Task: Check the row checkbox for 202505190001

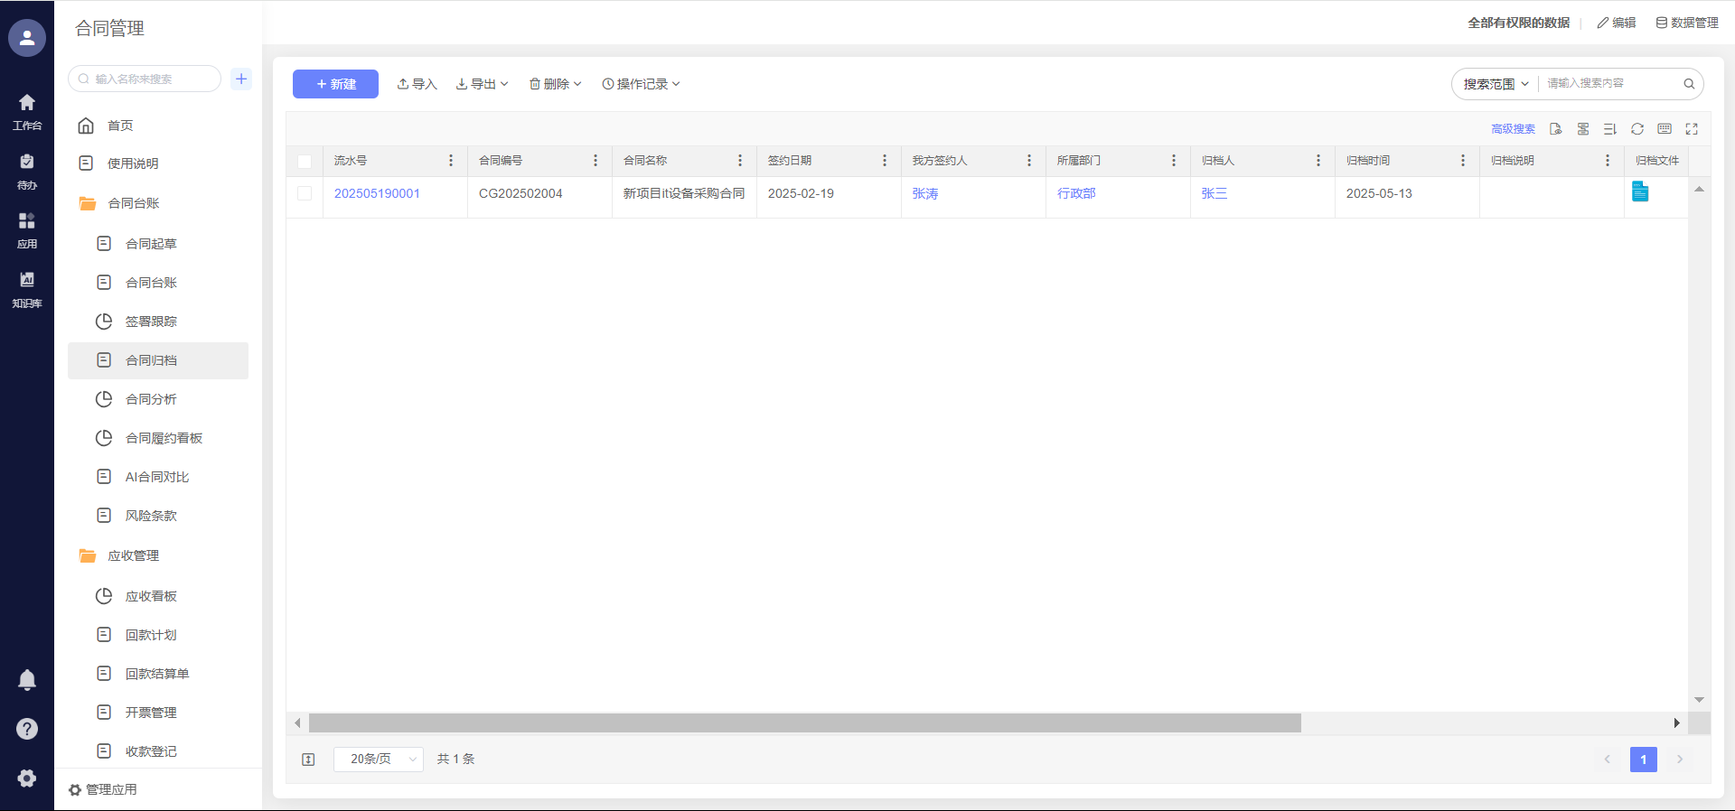Action: 305,193
